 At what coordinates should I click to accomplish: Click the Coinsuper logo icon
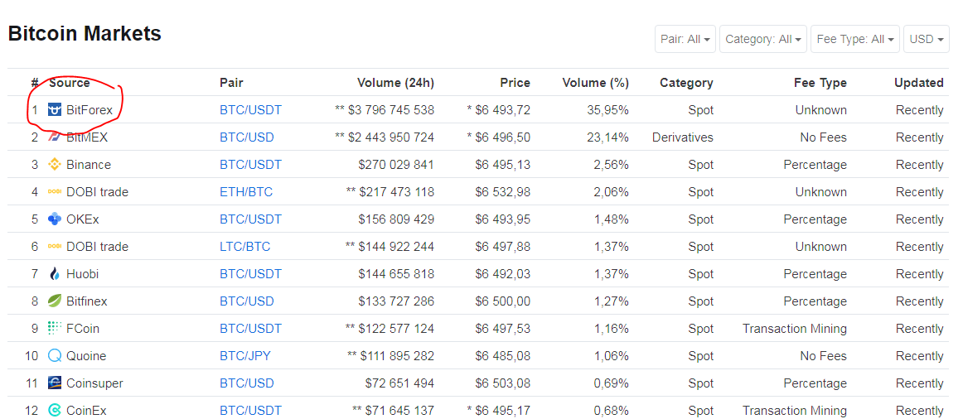tap(55, 383)
